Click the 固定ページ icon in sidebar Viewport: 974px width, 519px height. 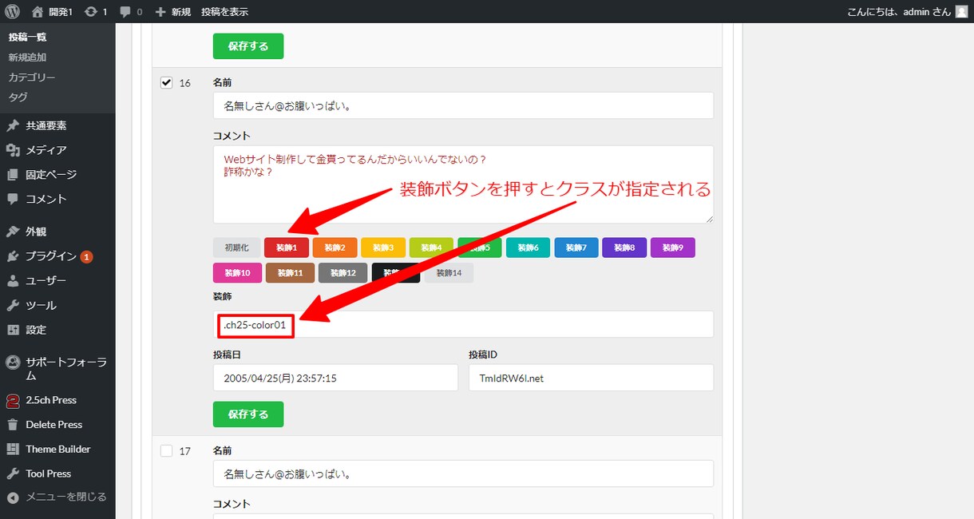point(13,174)
